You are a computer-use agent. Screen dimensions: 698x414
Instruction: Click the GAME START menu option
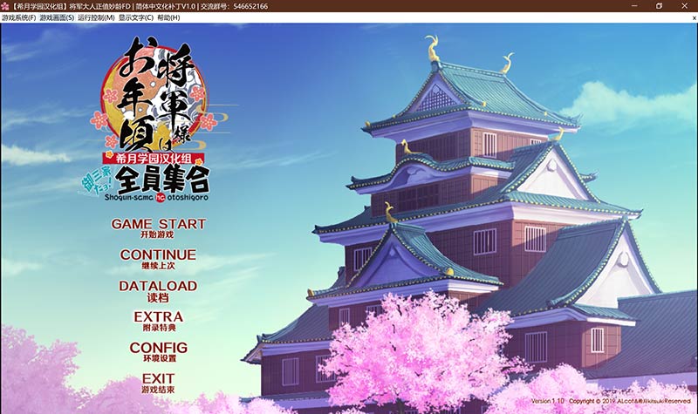[x=158, y=227]
